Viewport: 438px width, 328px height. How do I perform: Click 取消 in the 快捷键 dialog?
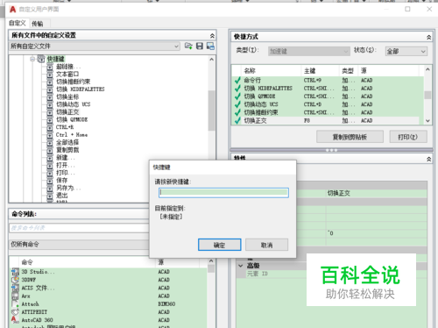pos(266,245)
